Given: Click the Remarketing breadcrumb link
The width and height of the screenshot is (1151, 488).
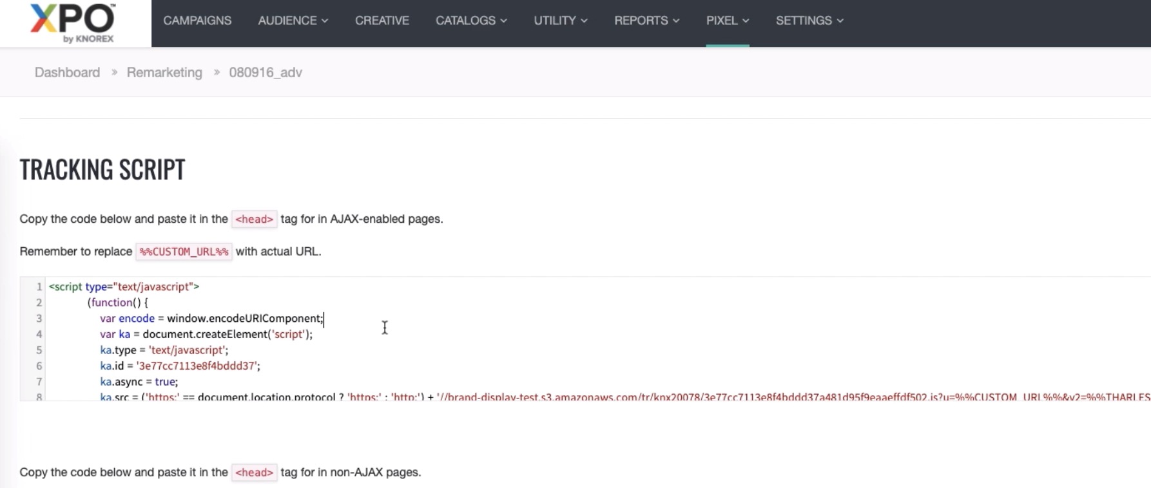Looking at the screenshot, I should pyautogui.click(x=164, y=73).
